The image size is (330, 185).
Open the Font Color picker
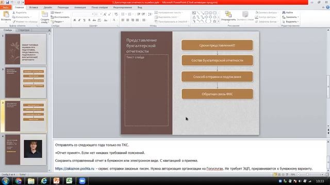(x=114, y=20)
